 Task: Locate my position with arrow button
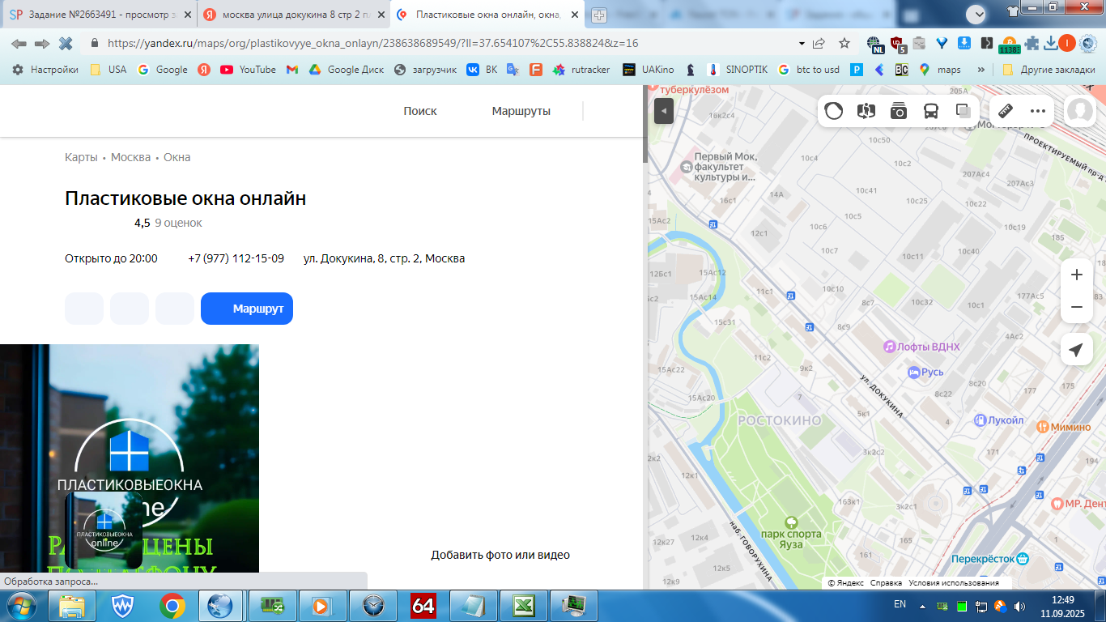coord(1076,350)
